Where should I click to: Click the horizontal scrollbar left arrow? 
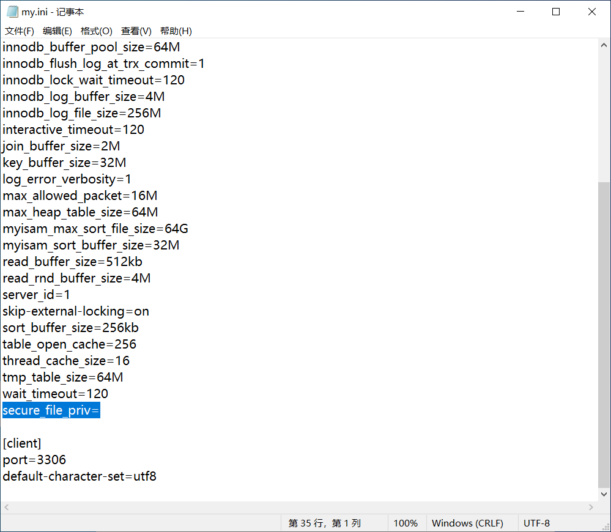[7, 508]
